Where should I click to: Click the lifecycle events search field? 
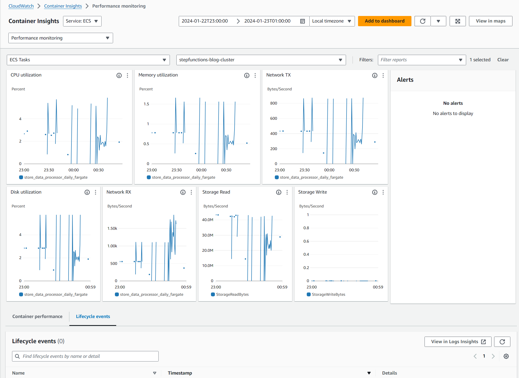pos(85,356)
